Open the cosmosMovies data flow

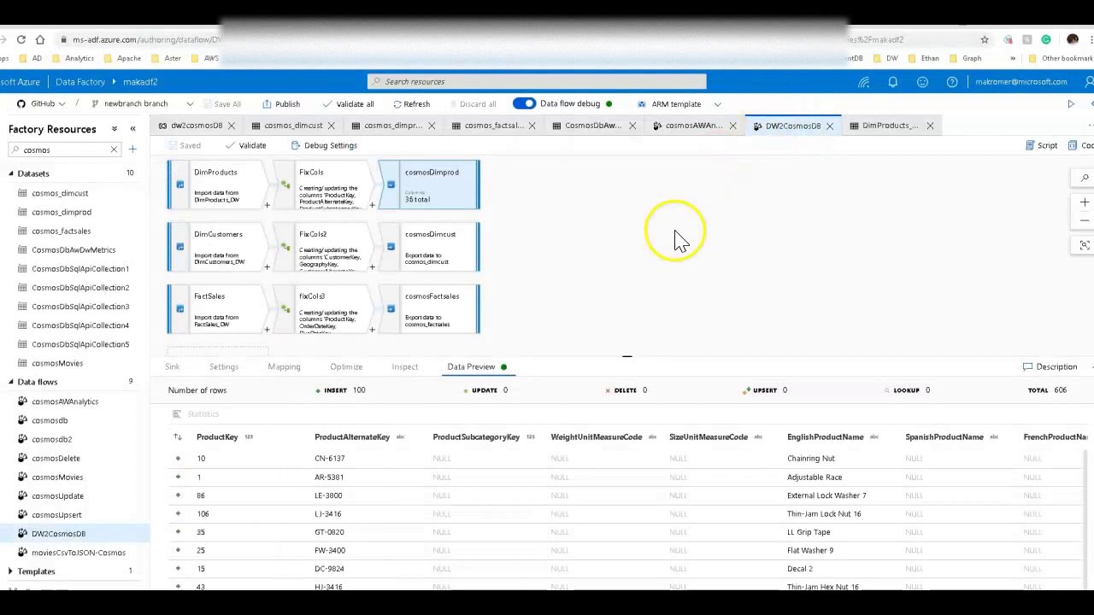(x=57, y=477)
